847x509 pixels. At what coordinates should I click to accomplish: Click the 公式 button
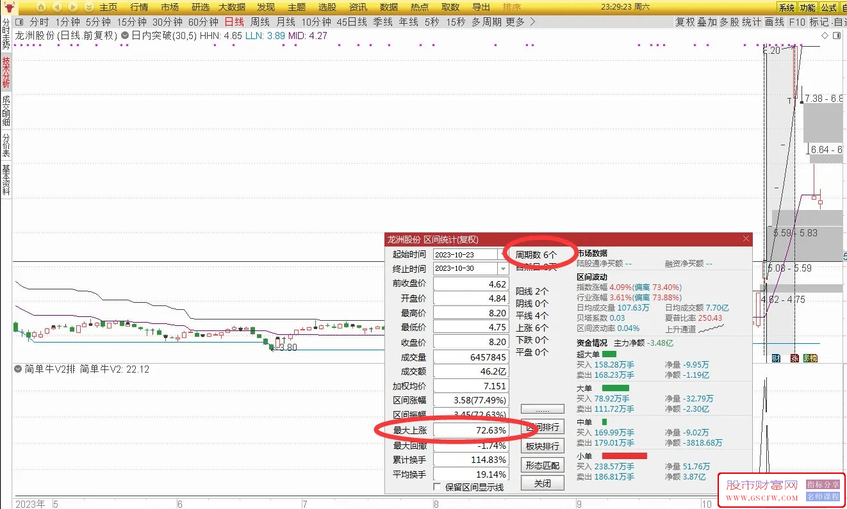click(x=829, y=8)
